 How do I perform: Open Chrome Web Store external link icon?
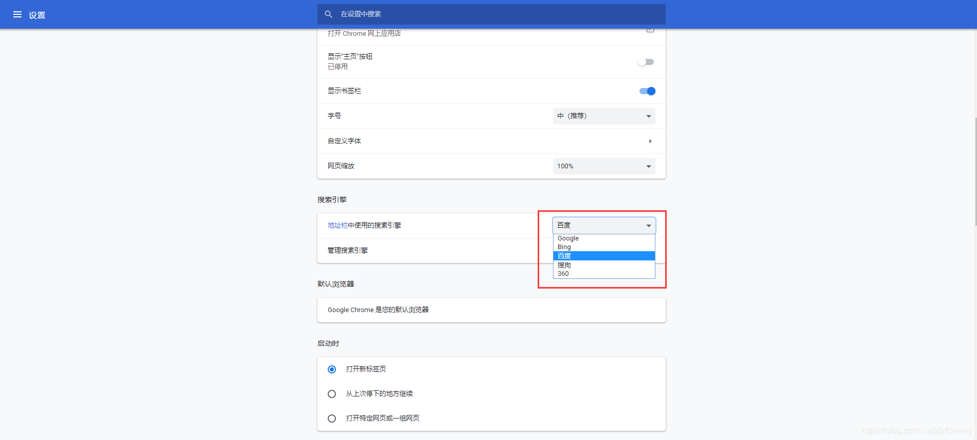650,30
